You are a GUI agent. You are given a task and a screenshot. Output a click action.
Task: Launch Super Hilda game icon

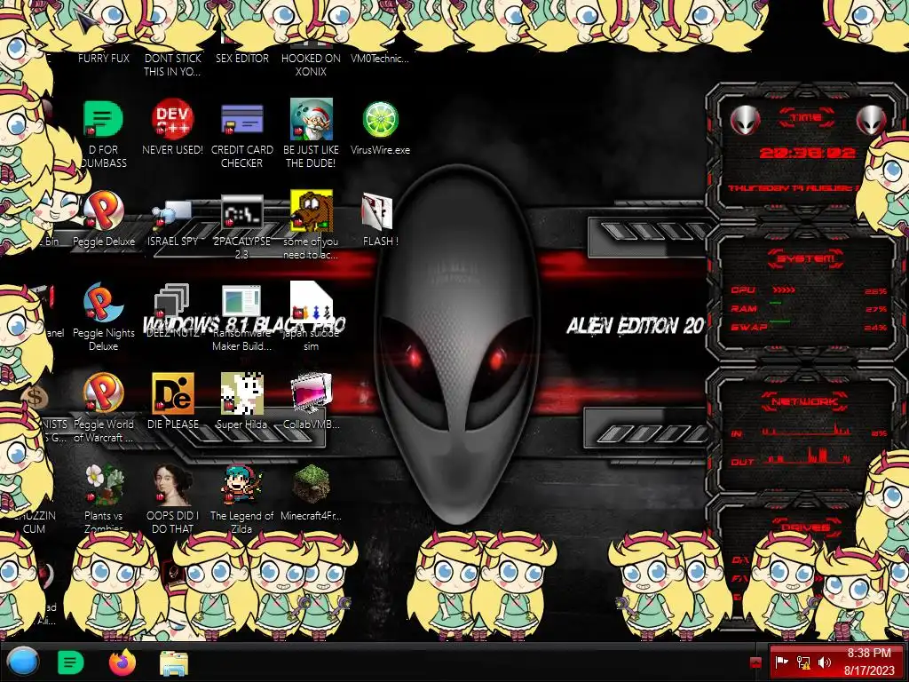pyautogui.click(x=241, y=393)
